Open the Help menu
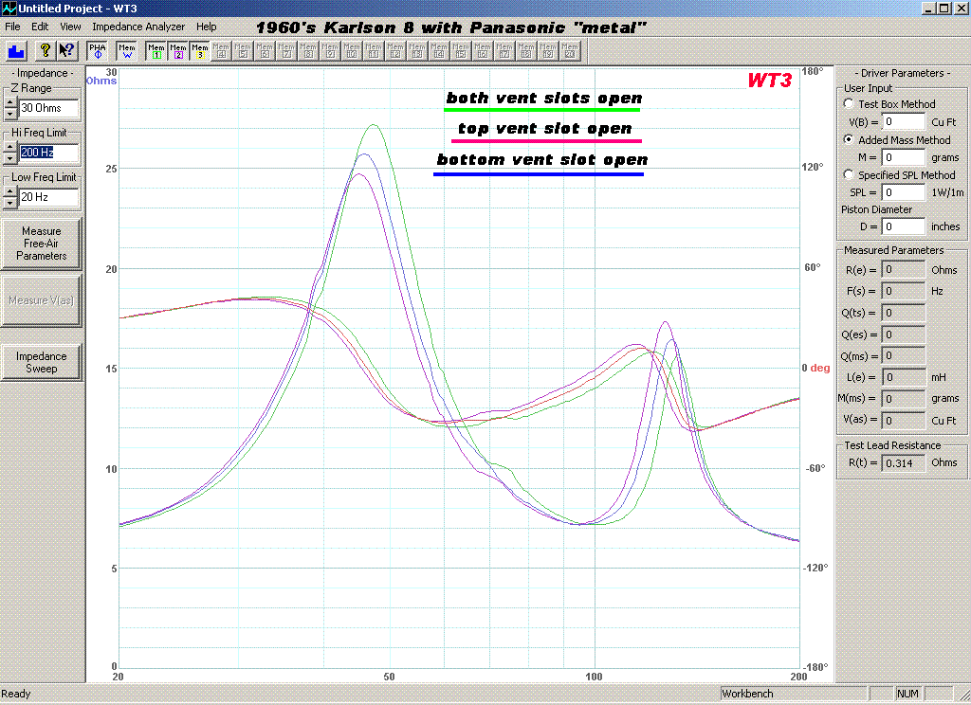The height and width of the screenshot is (705, 971). coord(206,27)
